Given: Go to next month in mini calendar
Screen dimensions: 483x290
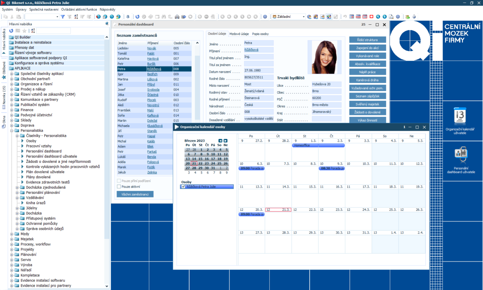Looking at the screenshot, I should click(x=225, y=141).
